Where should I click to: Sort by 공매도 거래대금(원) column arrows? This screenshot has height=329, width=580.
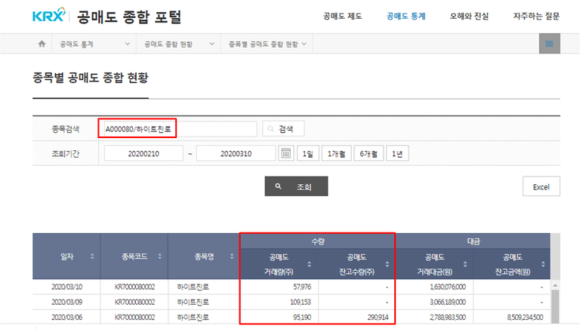[x=465, y=264]
